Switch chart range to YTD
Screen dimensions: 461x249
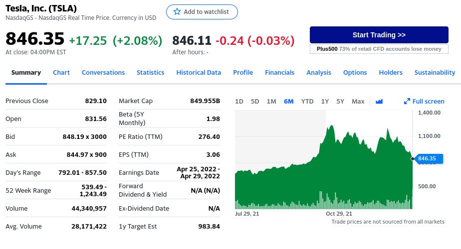click(307, 101)
